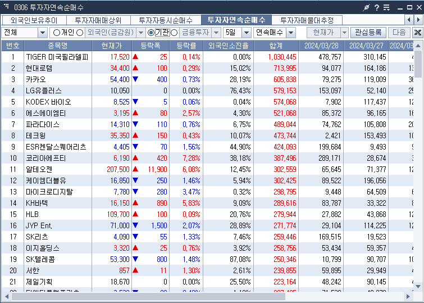424x303 pixels.
Task: Select the 케이엠더블유 stock name
Action: (x=45, y=180)
